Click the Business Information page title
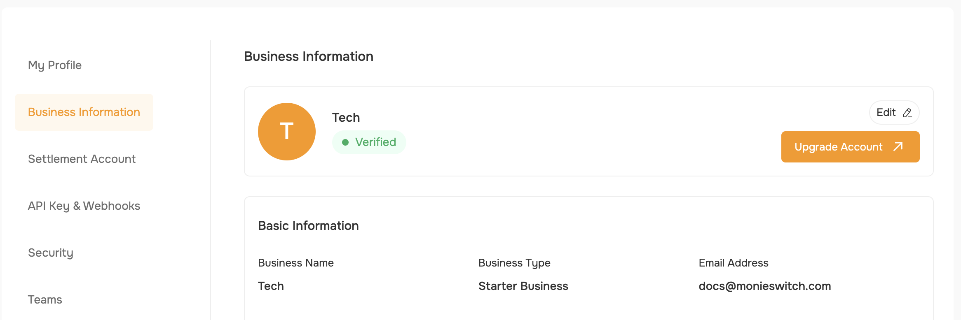 tap(309, 56)
